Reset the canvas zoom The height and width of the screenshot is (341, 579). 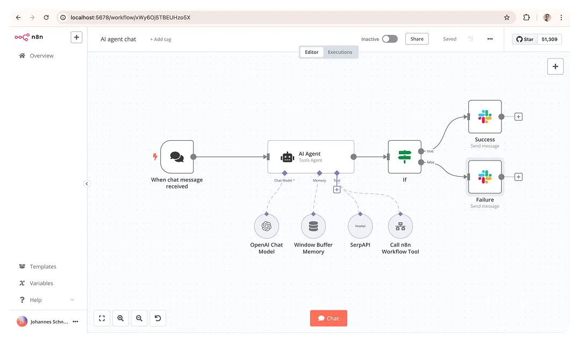coord(158,318)
